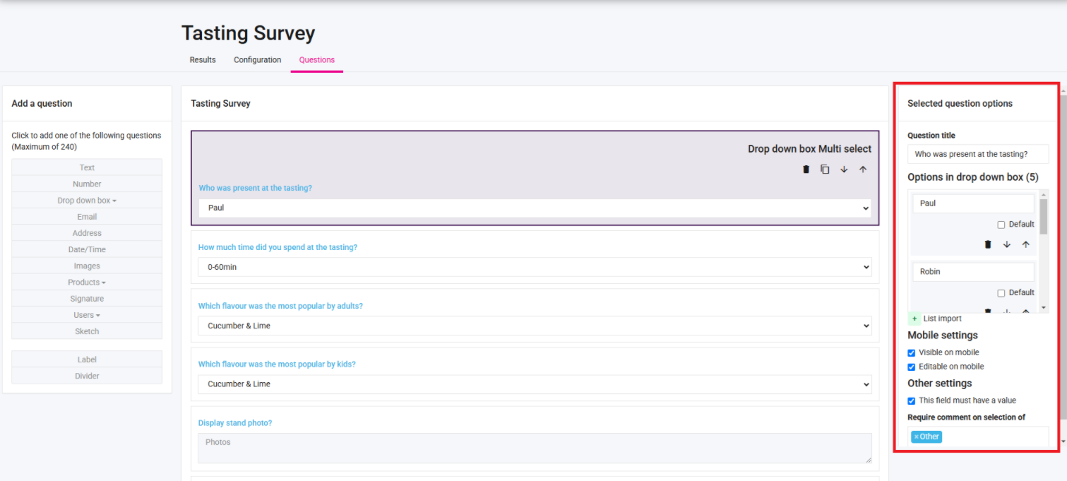Add a Signature question

[87, 299]
